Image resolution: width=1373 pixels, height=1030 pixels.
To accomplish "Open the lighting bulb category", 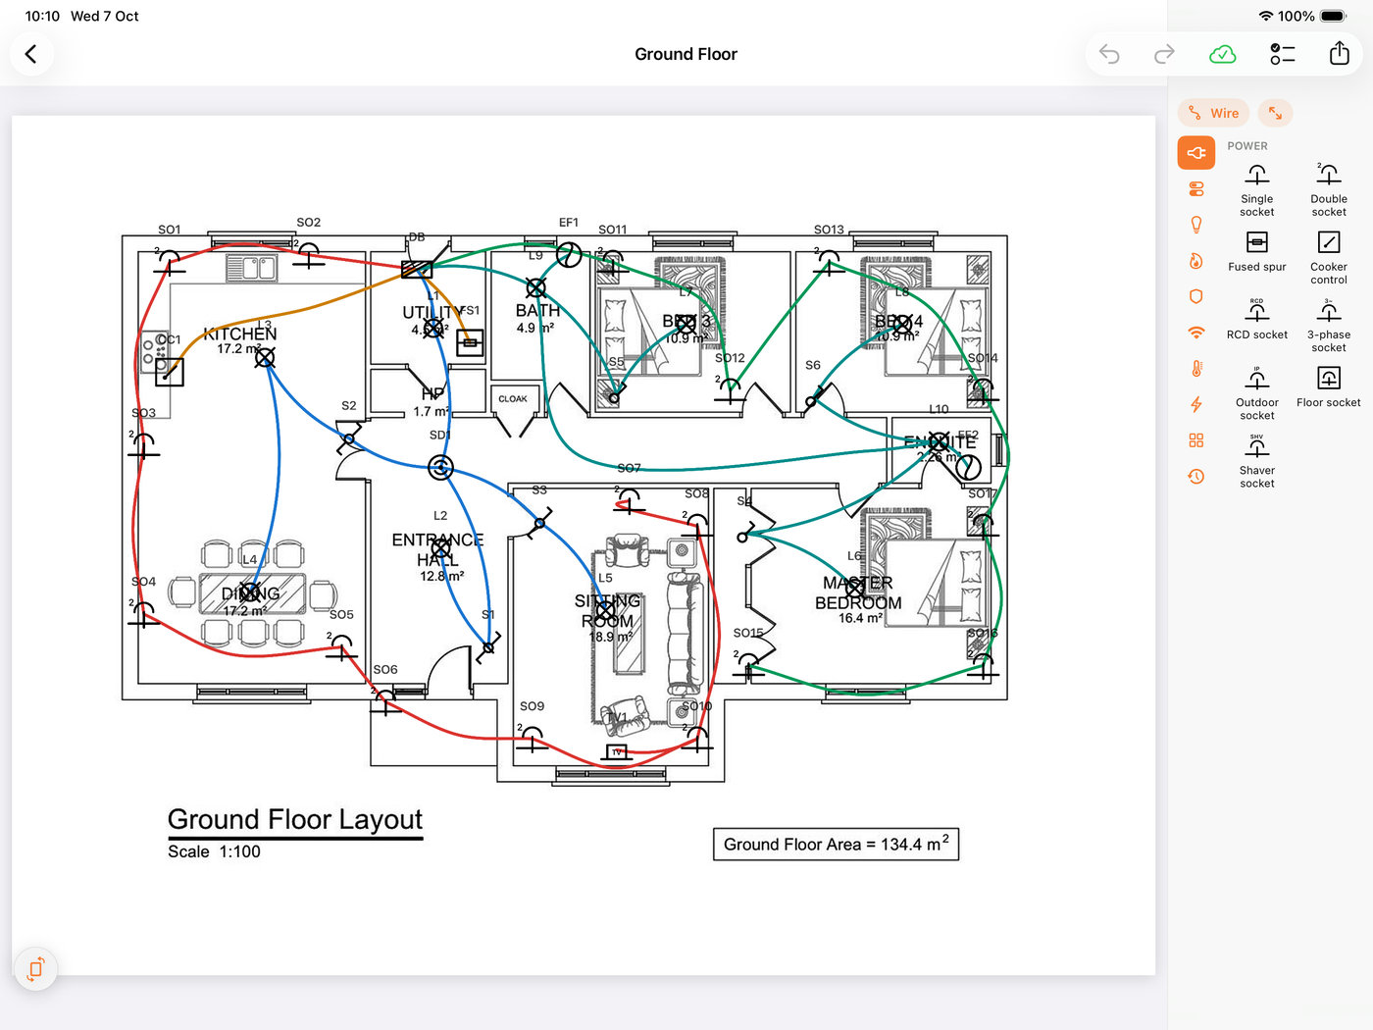I will [1196, 225].
